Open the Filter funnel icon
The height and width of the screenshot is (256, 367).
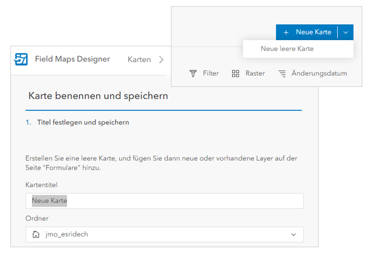(193, 74)
